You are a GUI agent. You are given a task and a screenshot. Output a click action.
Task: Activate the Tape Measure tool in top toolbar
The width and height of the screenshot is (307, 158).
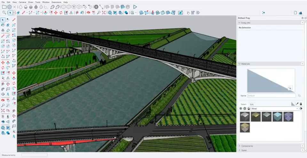(77, 12)
